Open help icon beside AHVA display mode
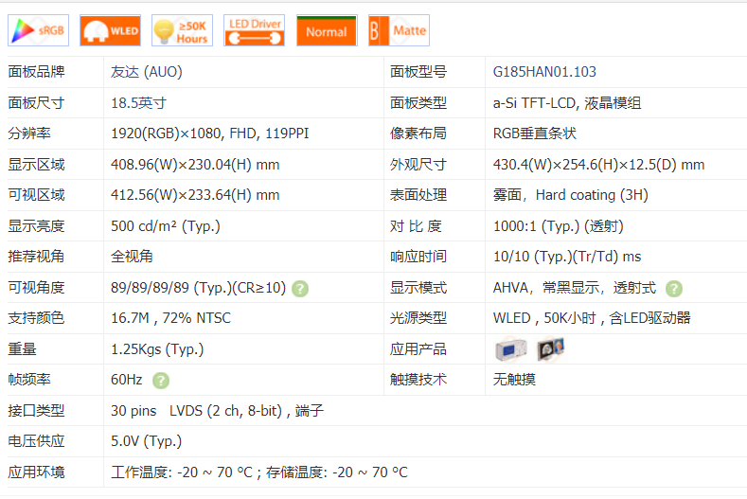The image size is (747, 499). pos(673,288)
